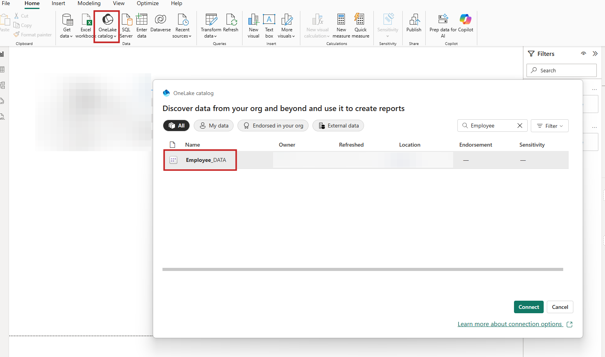605x357 pixels.
Task: Select the My data filter pill
Action: pos(214,126)
